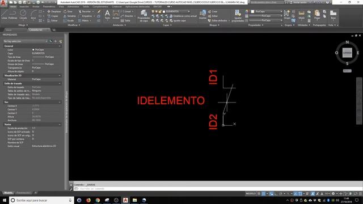This screenshot has width=363, height=204.
Task: Toggle object snap tracking in status bar
Action: click(296, 194)
